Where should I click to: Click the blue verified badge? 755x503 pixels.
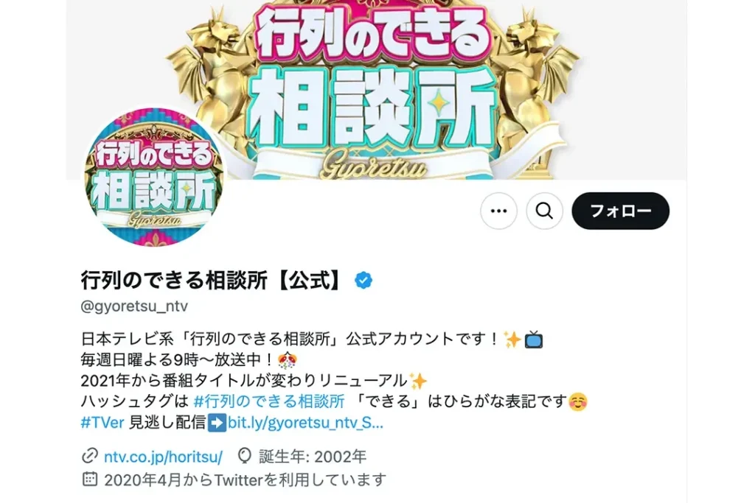coord(363,280)
